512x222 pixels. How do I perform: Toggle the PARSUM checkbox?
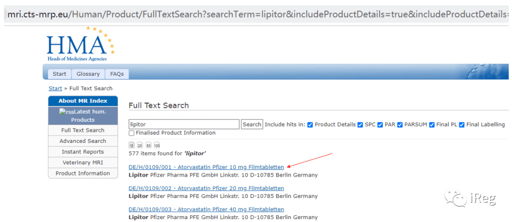click(400, 124)
